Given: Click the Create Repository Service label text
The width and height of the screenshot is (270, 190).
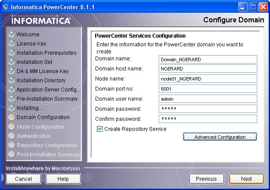Looking at the screenshot, I should [135, 129].
